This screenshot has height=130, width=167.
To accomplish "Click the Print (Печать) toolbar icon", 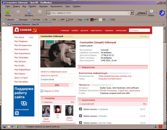I will tap(151, 12).
